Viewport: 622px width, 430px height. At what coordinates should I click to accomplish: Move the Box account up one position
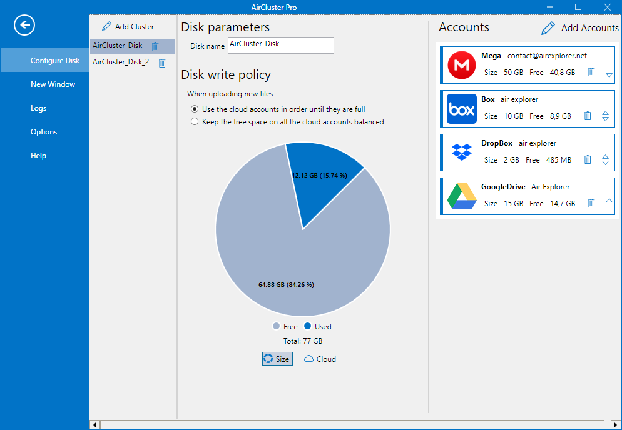coord(605,113)
